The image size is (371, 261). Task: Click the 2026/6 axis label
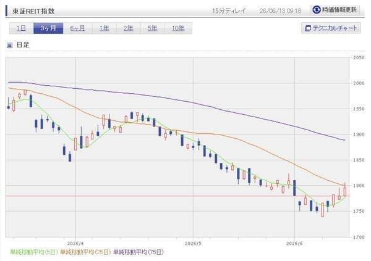pyautogui.click(x=294, y=243)
